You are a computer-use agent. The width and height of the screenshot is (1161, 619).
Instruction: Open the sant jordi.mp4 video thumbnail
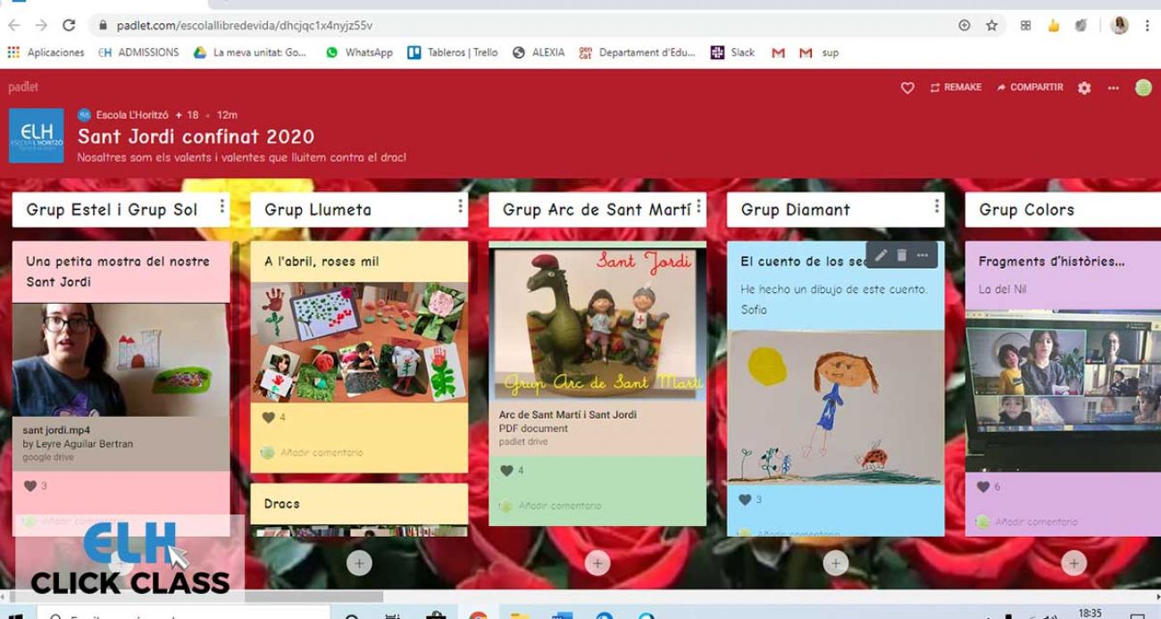tap(121, 360)
